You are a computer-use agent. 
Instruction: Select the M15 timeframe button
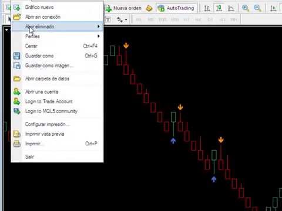tap(162, 19)
